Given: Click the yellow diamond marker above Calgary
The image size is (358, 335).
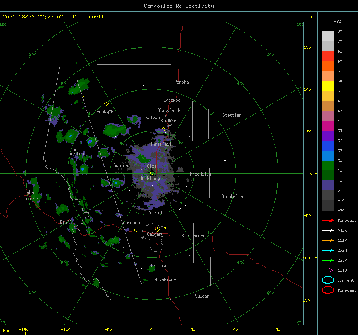Looking at the screenshot, I should 157,229.
